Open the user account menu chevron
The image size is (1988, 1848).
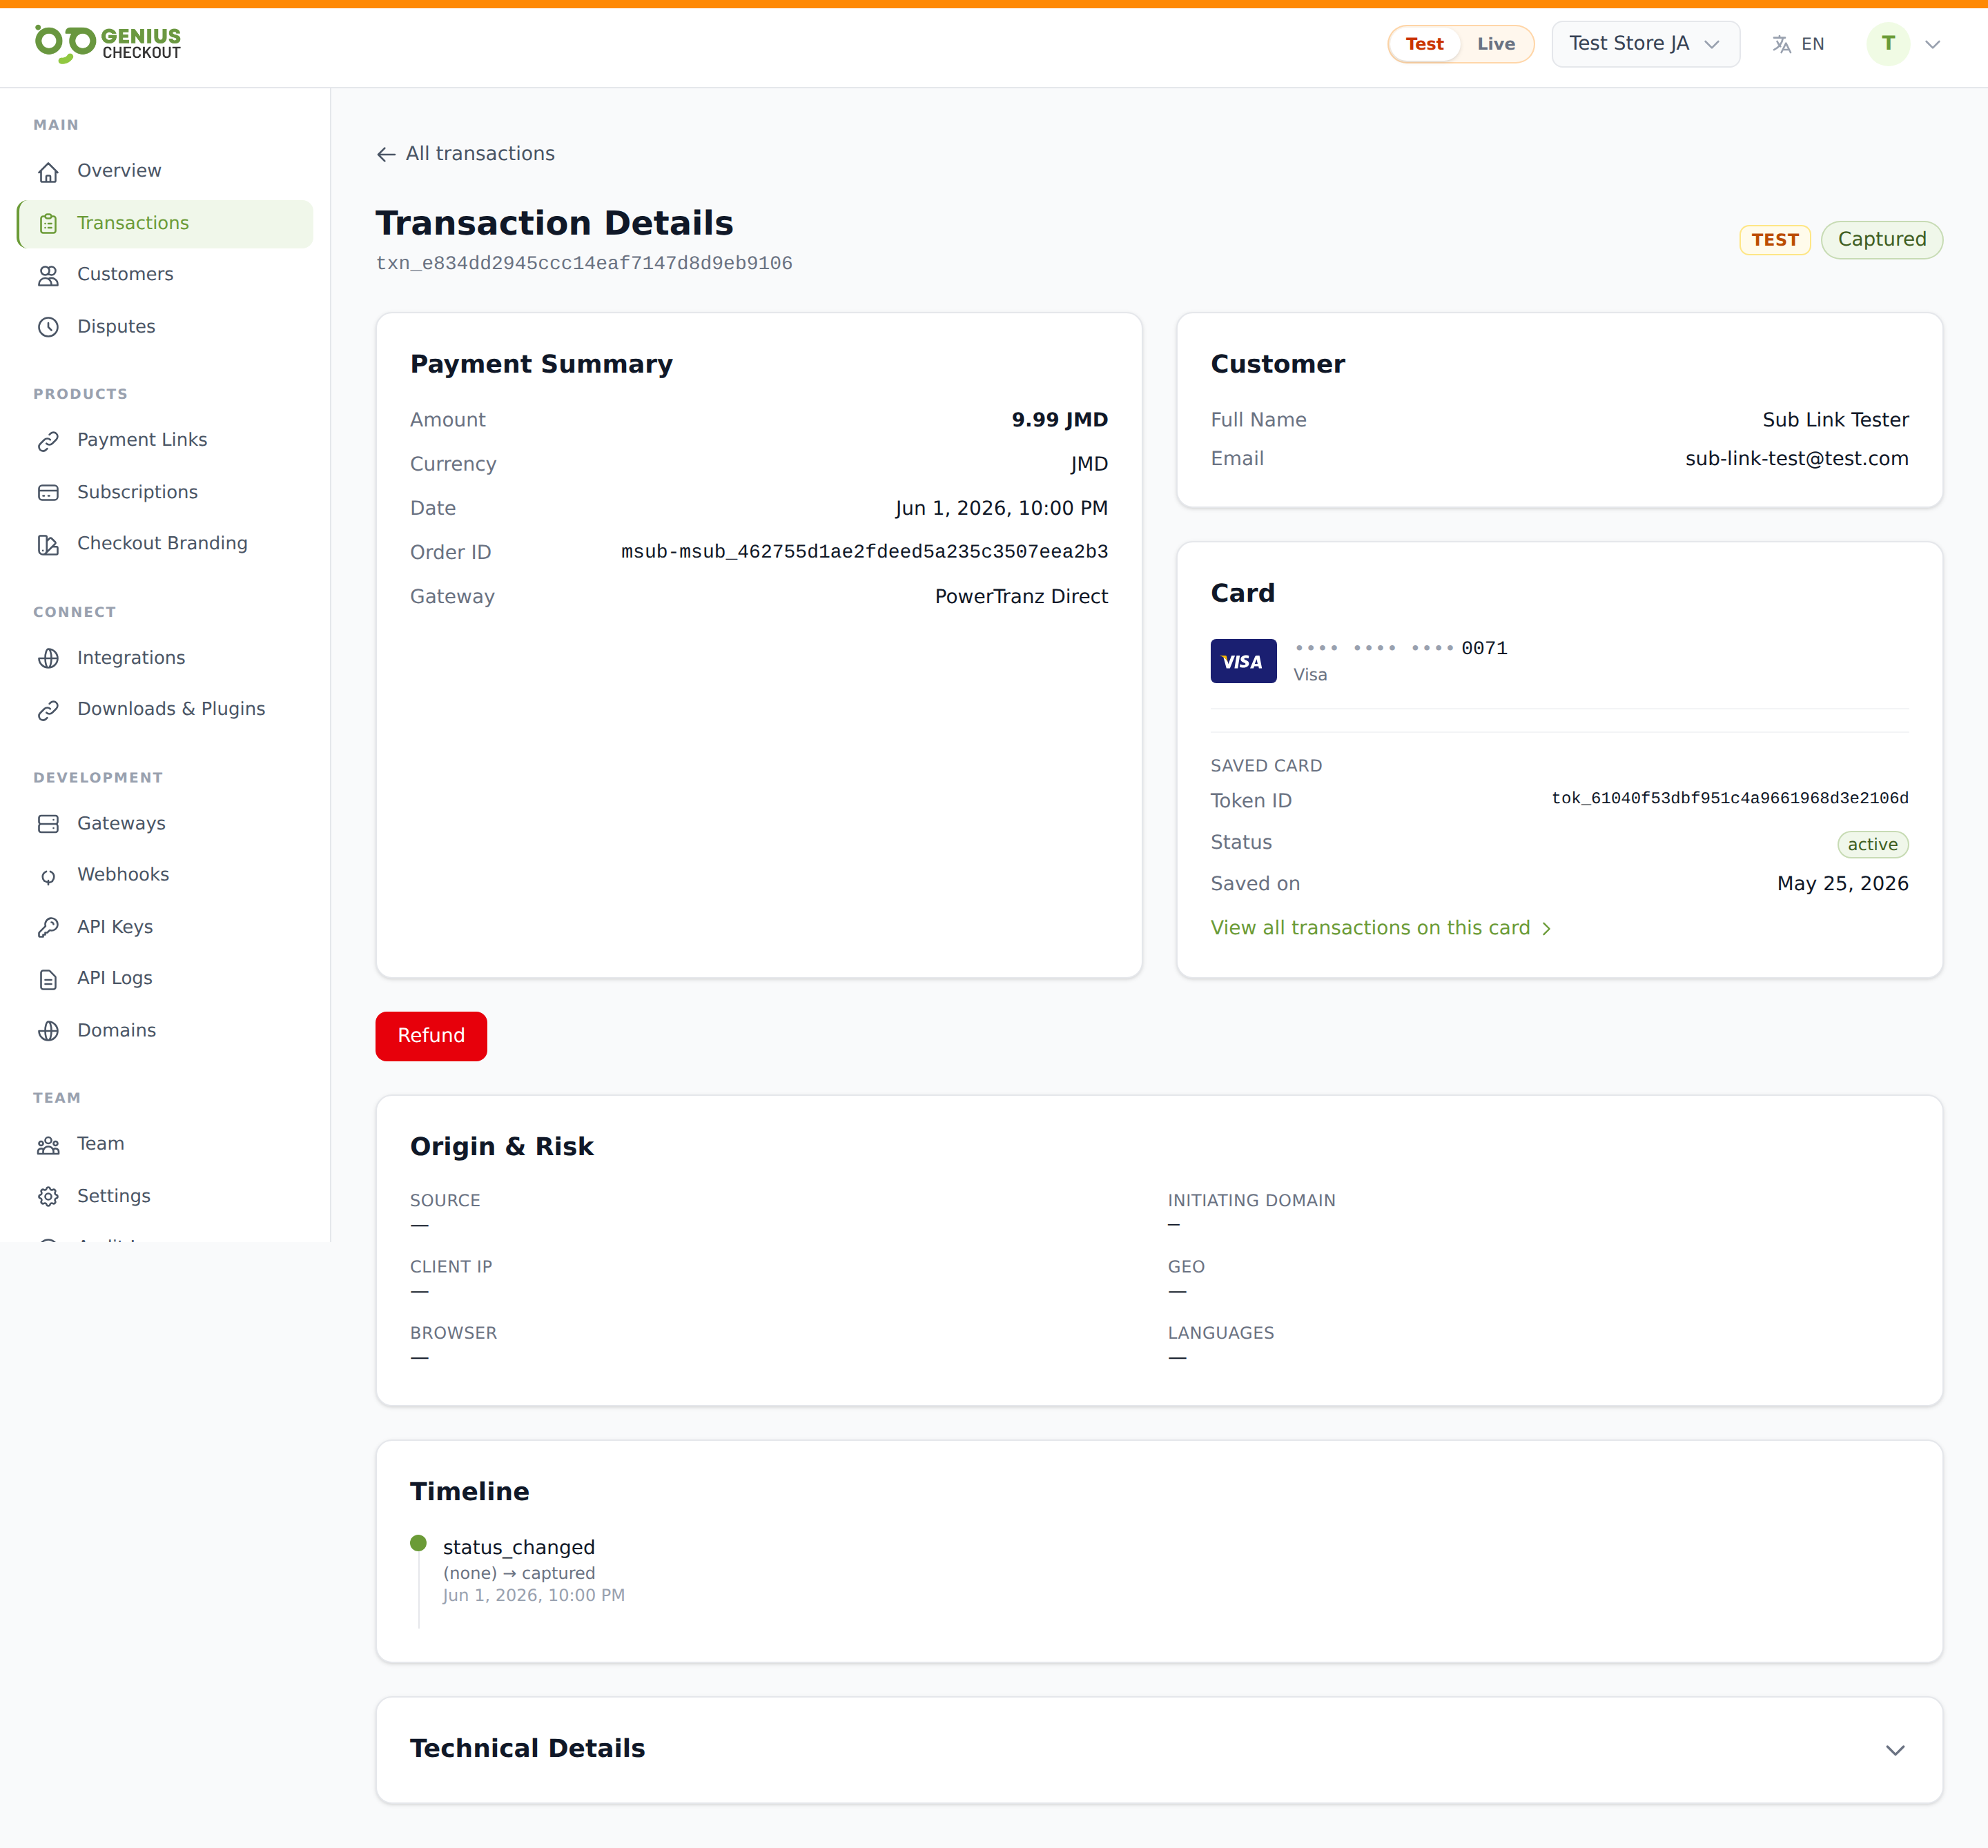click(1932, 44)
